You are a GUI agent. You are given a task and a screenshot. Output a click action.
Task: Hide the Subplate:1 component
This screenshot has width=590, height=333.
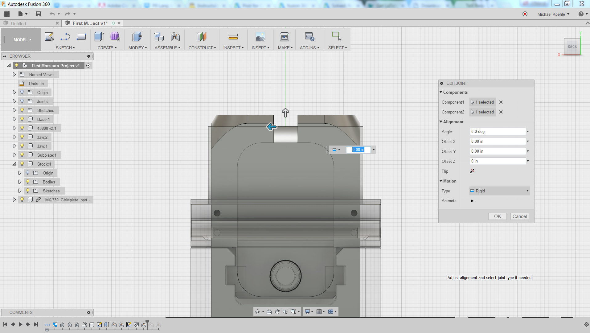tap(22, 155)
